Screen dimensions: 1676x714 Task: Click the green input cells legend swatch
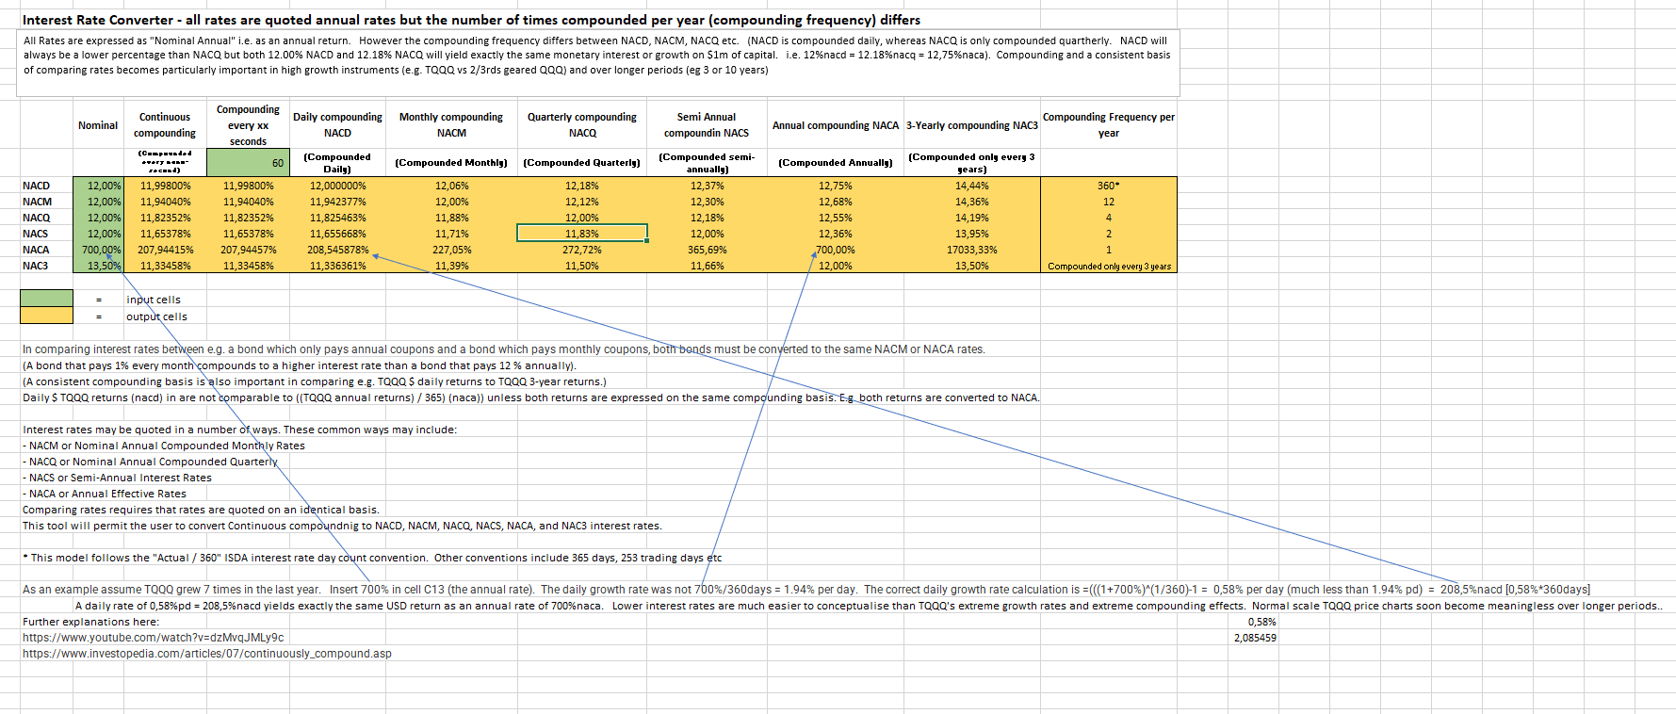[46, 299]
